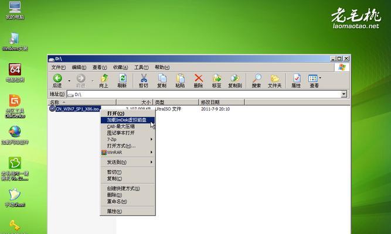Open Back button history dropdown arrow
Image resolution: width=391 pixels, height=234 pixels.
69,81
